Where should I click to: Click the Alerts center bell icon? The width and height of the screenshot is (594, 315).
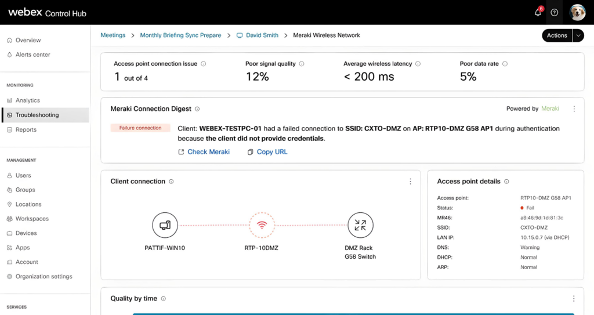(9, 55)
